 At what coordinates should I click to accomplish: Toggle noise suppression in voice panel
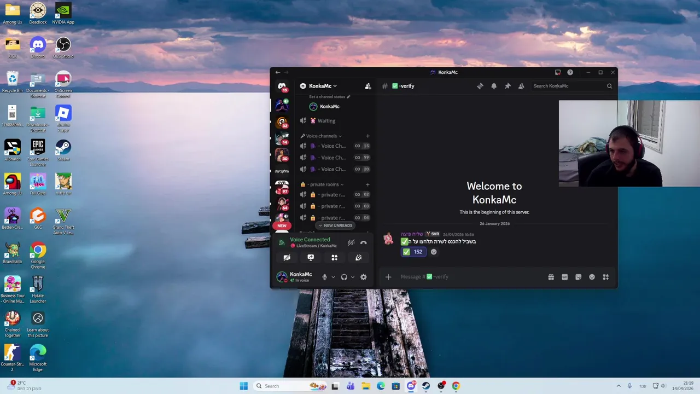pos(351,242)
